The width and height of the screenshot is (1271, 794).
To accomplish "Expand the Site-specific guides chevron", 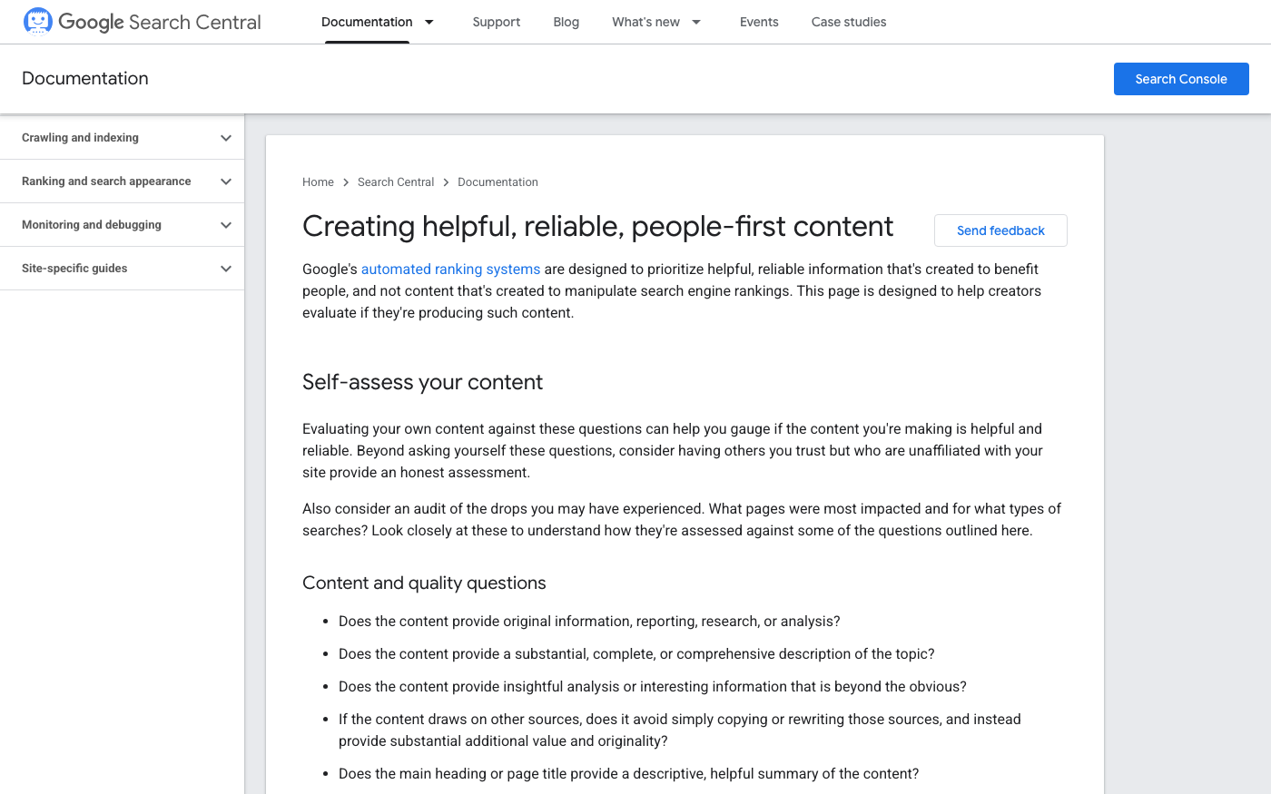I will (x=226, y=269).
